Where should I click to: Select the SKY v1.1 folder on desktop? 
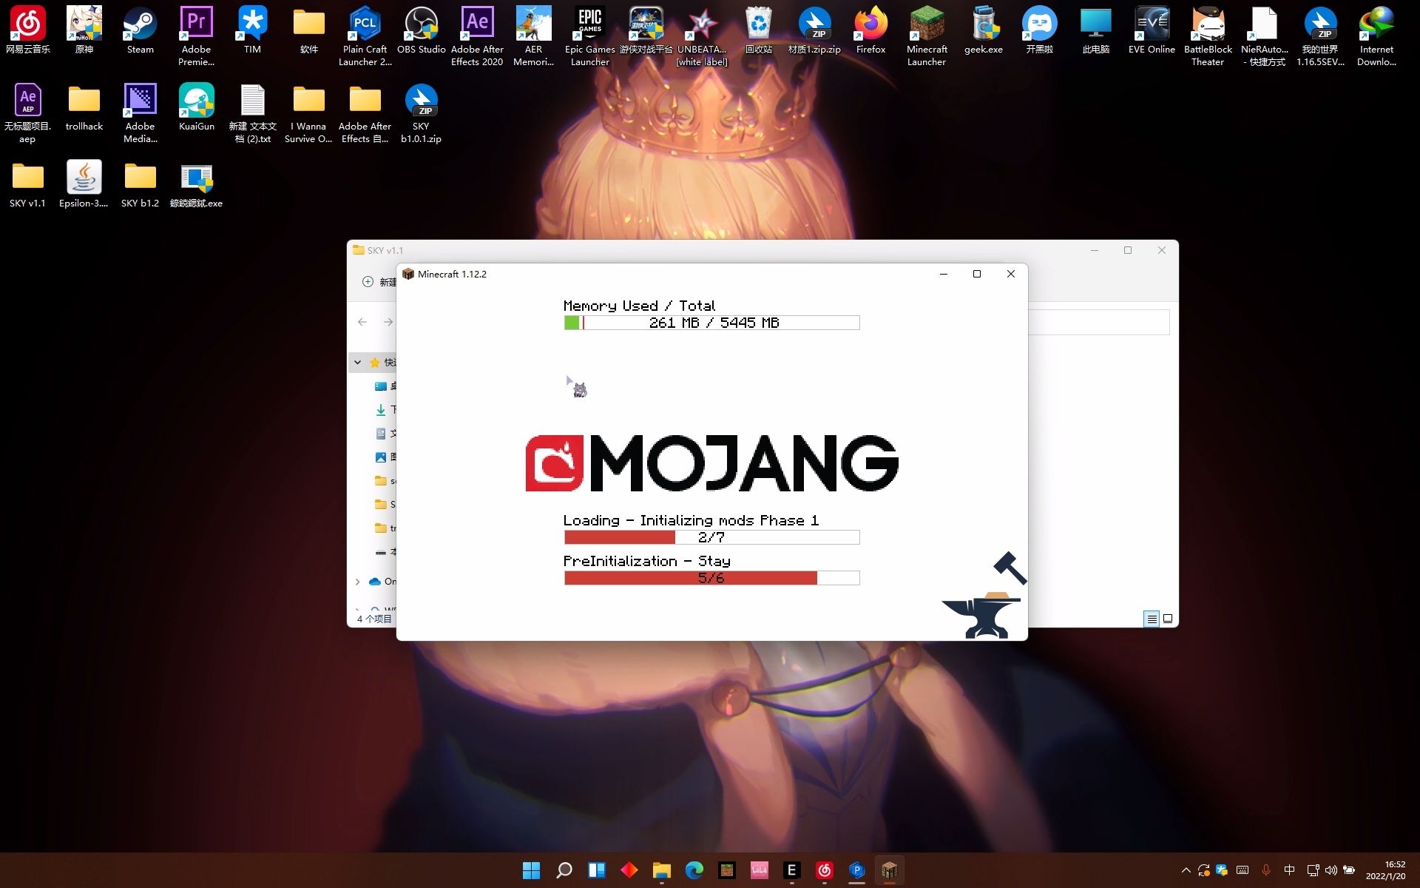coord(27,184)
